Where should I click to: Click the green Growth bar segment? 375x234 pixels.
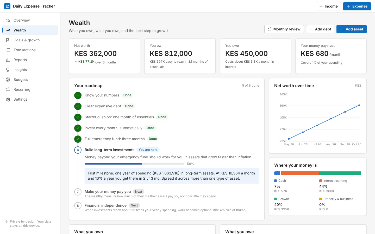pos(340,173)
